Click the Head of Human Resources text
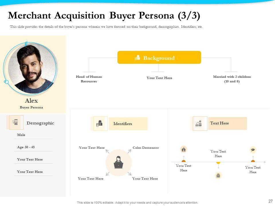Image resolution: width=275 pixels, height=206 pixels. coord(89,79)
